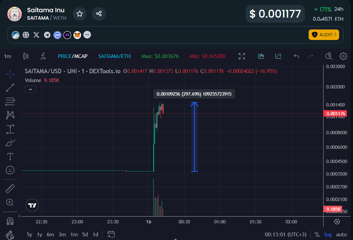This screenshot has height=240, width=353.
Task: Set range to 5y
Action: (29, 235)
